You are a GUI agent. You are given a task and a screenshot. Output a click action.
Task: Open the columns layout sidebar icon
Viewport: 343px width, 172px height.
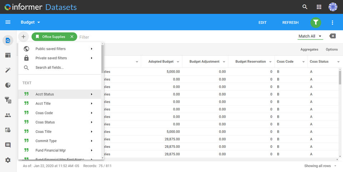[x=8, y=55]
